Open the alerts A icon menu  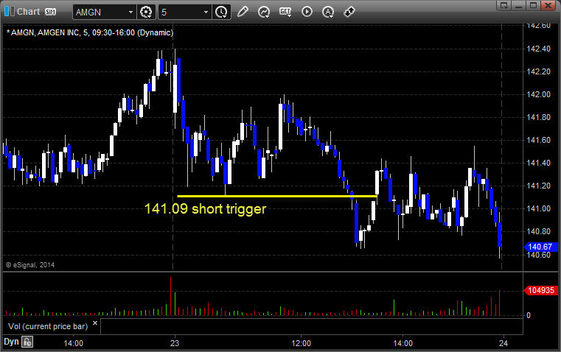point(328,12)
